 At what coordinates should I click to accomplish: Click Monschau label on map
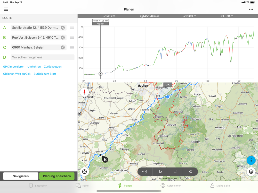coord(163,136)
